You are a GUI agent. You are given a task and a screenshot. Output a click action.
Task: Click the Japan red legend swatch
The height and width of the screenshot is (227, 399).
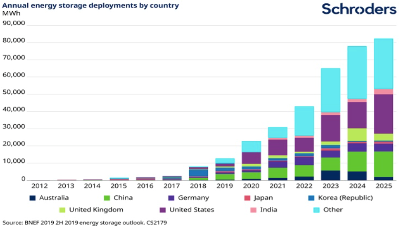point(247,198)
